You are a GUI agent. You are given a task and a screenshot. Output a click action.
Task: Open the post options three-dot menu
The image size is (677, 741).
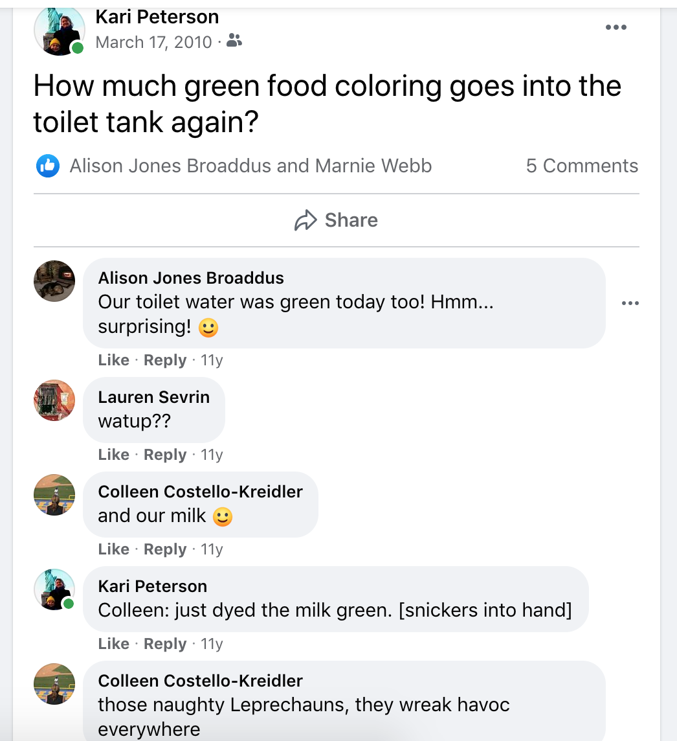(616, 27)
